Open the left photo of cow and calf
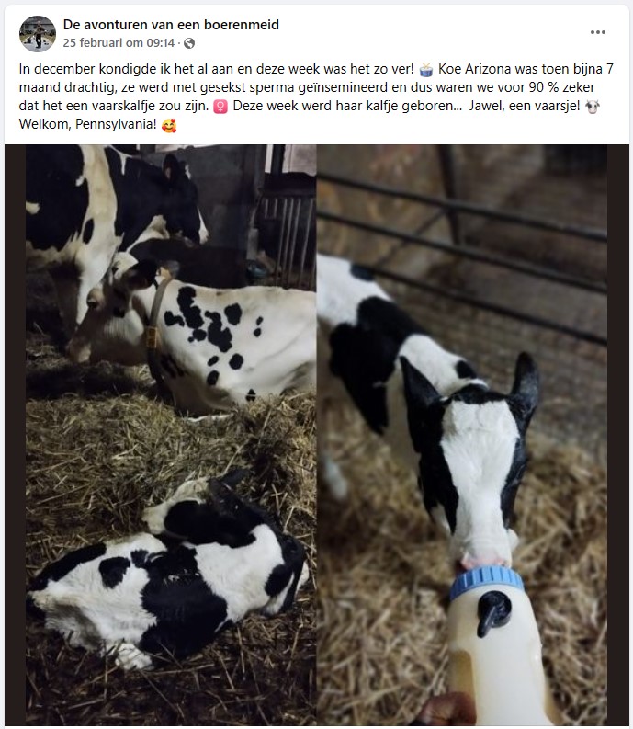This screenshot has height=729, width=633. point(171,435)
